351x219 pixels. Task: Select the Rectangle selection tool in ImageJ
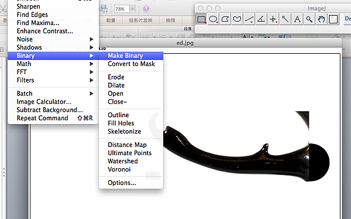pos(201,19)
